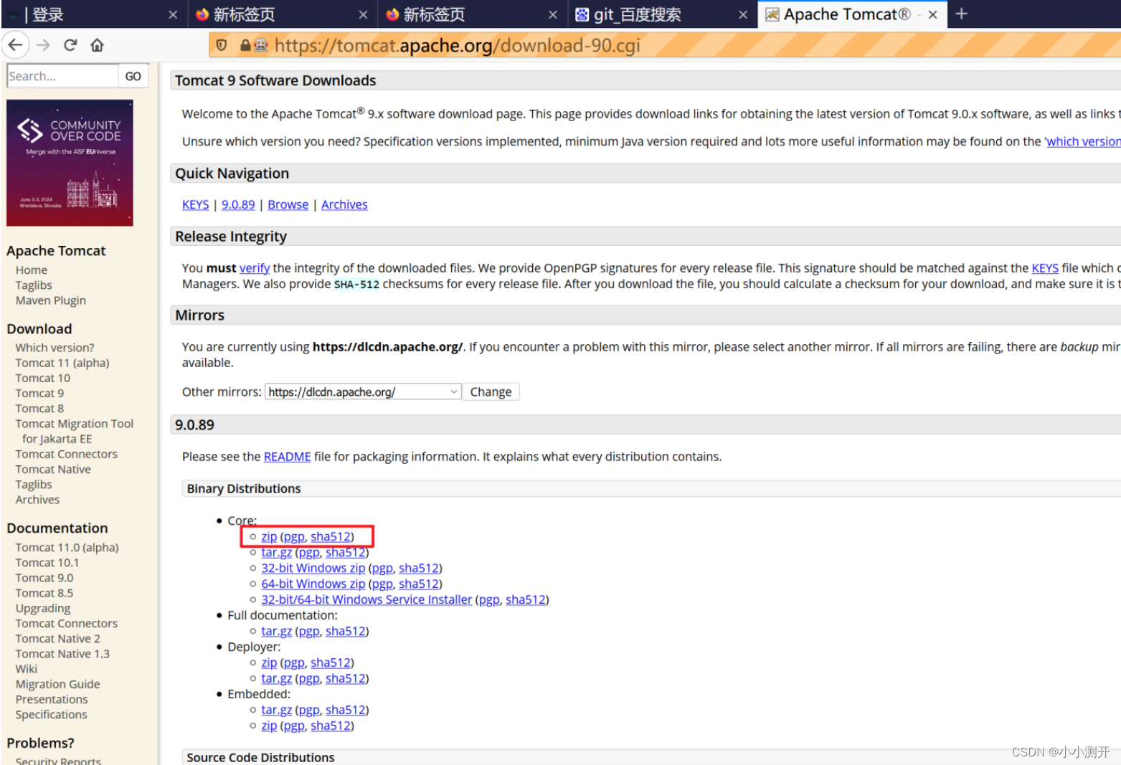
Task: Open Tomcat 11.0 (alpha) documentation
Action: (x=67, y=547)
